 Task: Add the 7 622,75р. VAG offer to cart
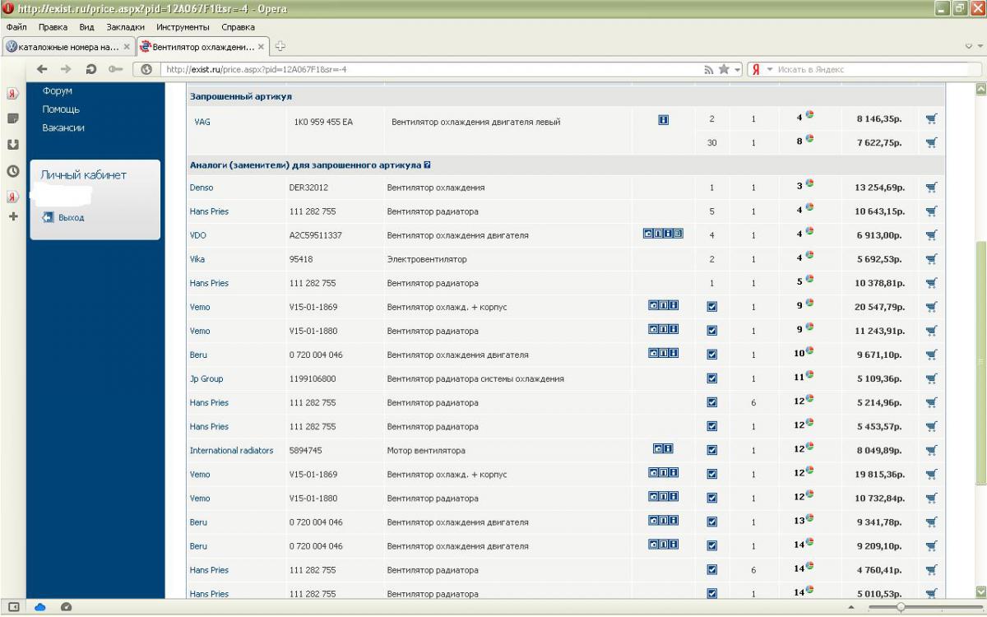point(931,142)
